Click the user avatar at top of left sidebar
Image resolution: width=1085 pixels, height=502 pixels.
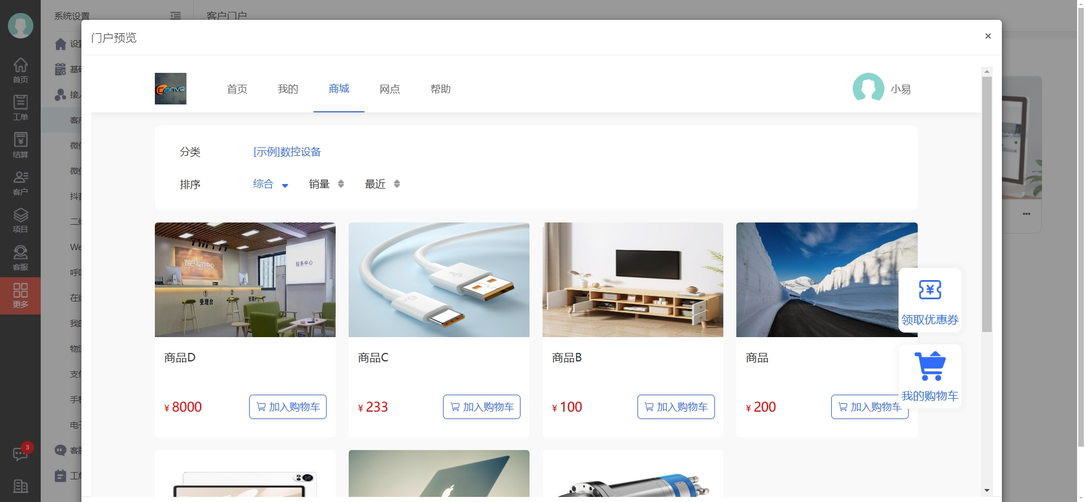(x=20, y=25)
